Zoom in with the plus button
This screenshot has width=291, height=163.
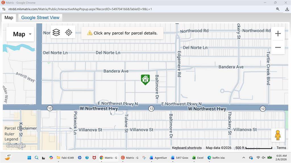pos(278,34)
